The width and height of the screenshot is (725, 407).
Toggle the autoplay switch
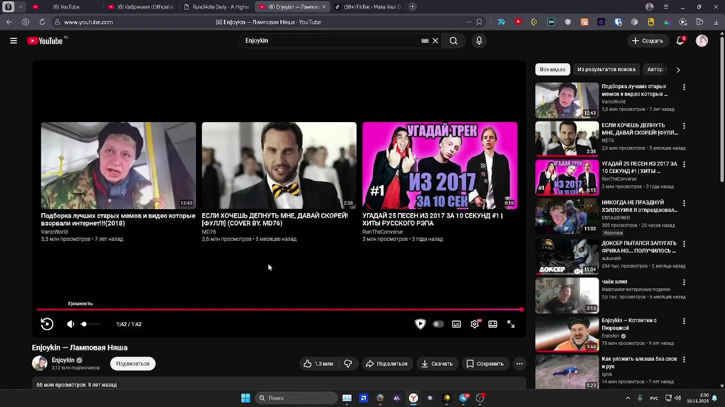click(438, 324)
